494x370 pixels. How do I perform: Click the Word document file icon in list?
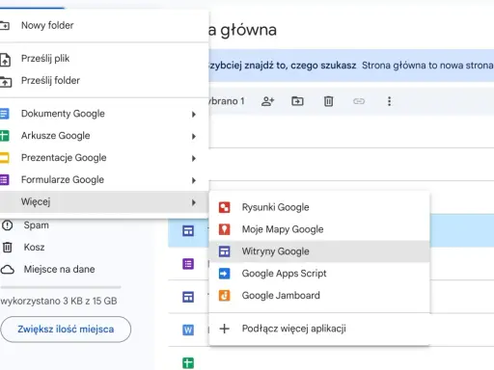188,330
